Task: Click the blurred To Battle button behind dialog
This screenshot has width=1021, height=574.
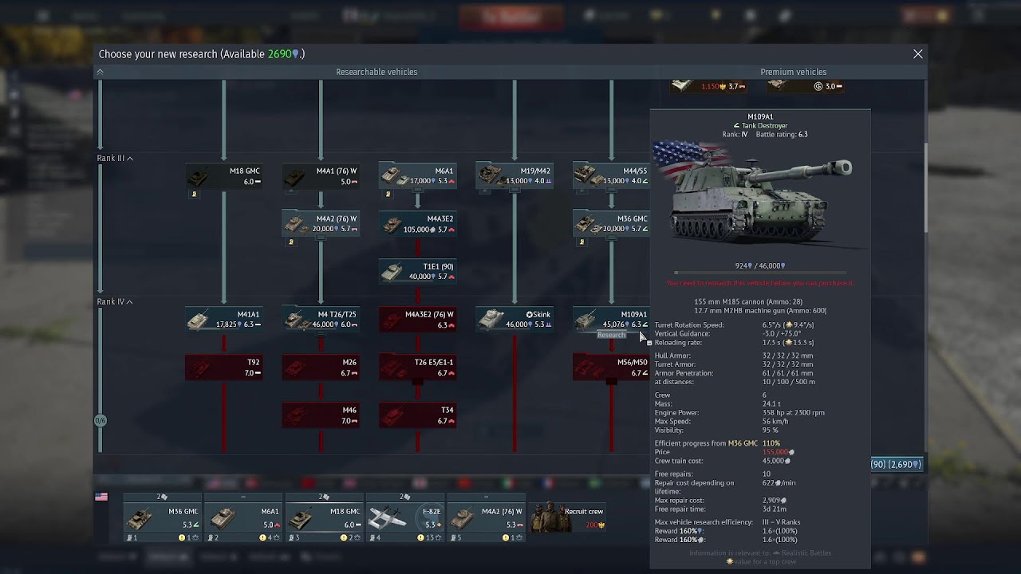Action: tap(511, 17)
